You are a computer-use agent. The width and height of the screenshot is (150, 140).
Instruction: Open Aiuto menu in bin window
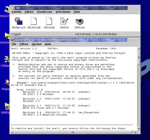pos(77,12)
